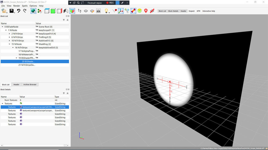This screenshot has width=268, height=150.
Task: Toggle the eye visibility icon in toolbar
Action: pos(86,11)
